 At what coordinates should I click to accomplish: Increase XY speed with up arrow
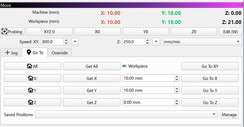tap(66, 40)
